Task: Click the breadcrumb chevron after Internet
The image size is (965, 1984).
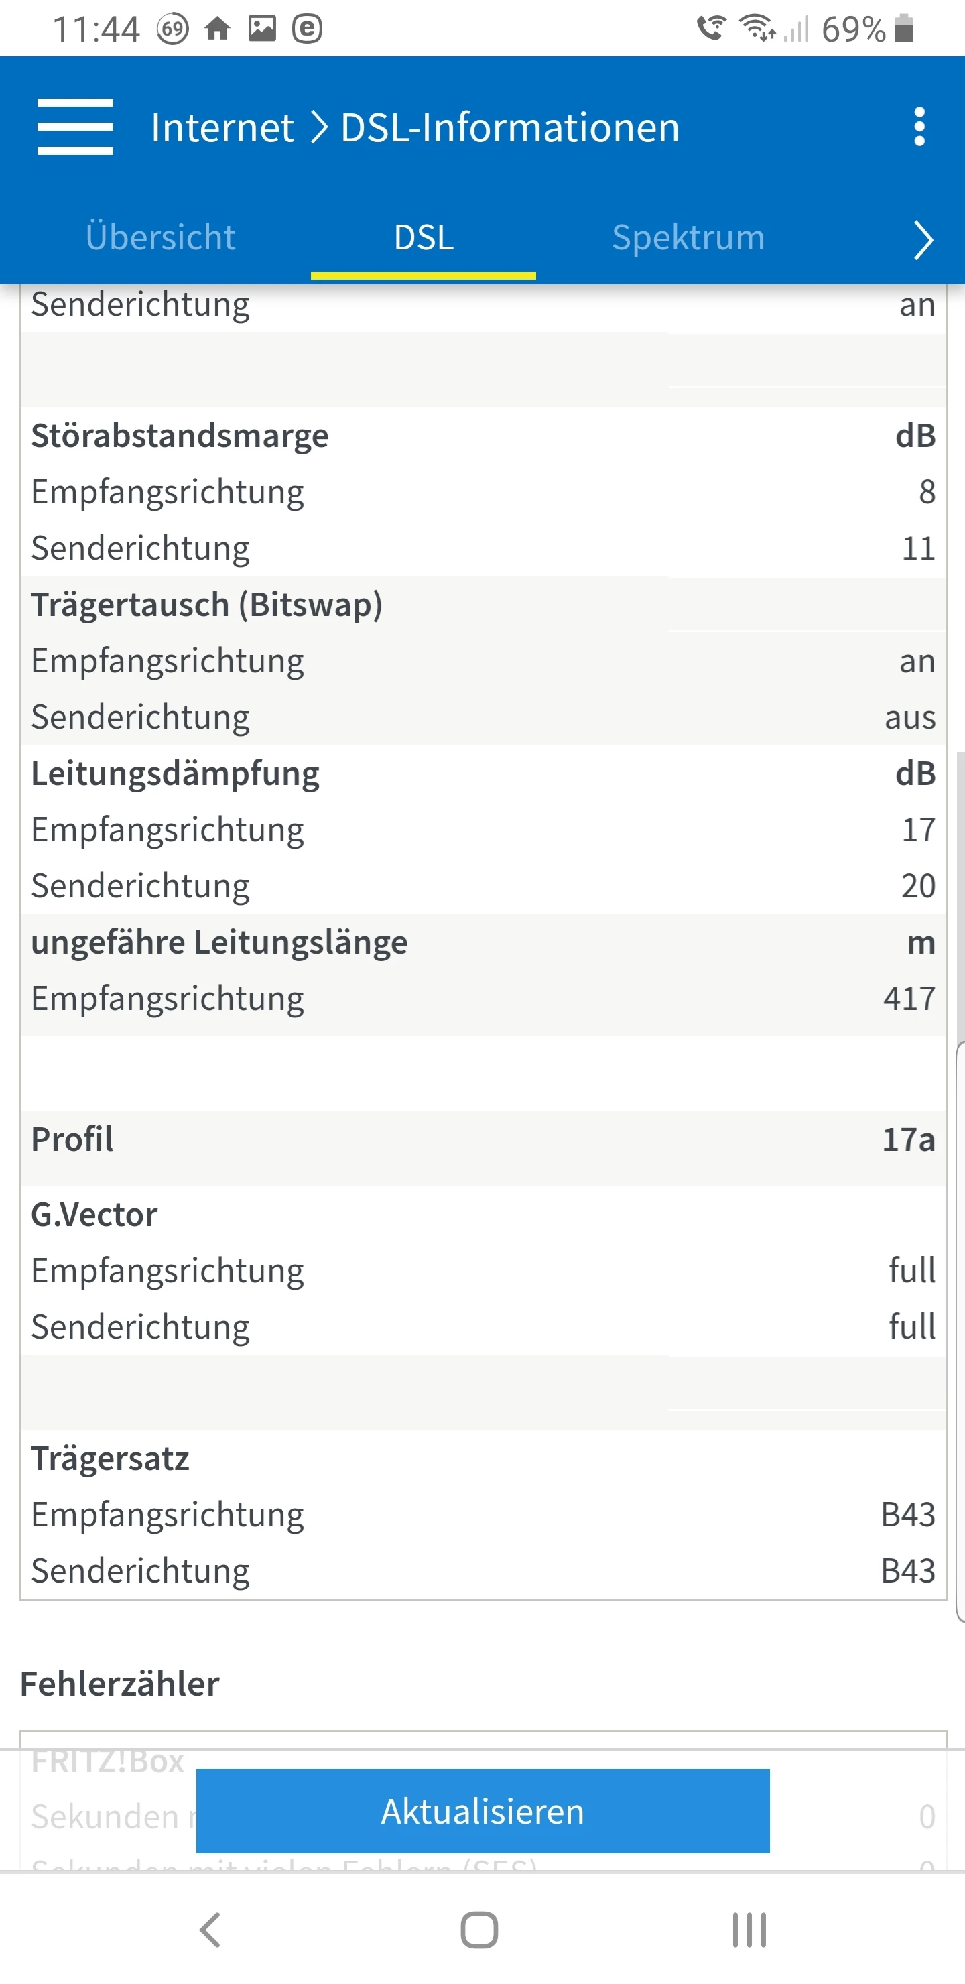Action: [x=319, y=128]
